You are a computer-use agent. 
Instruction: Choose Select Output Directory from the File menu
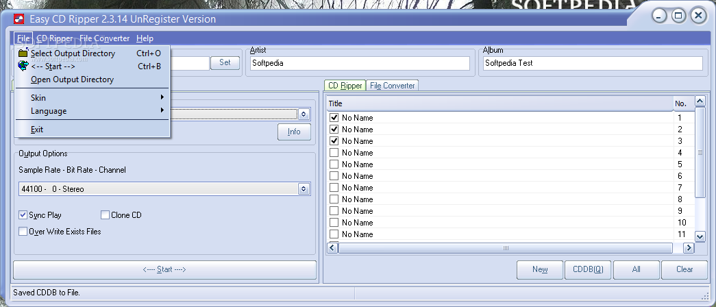point(92,53)
